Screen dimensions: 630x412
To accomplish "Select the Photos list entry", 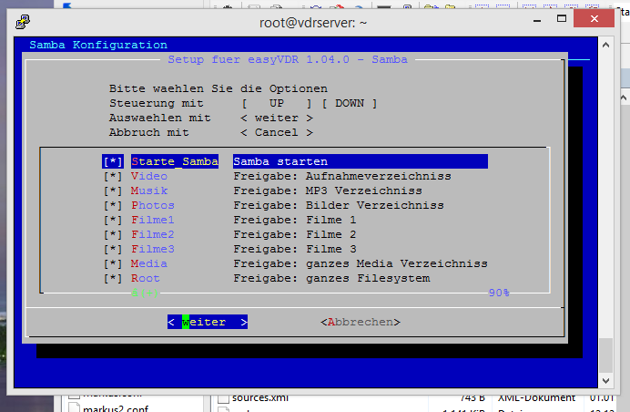I will pyautogui.click(x=153, y=206).
